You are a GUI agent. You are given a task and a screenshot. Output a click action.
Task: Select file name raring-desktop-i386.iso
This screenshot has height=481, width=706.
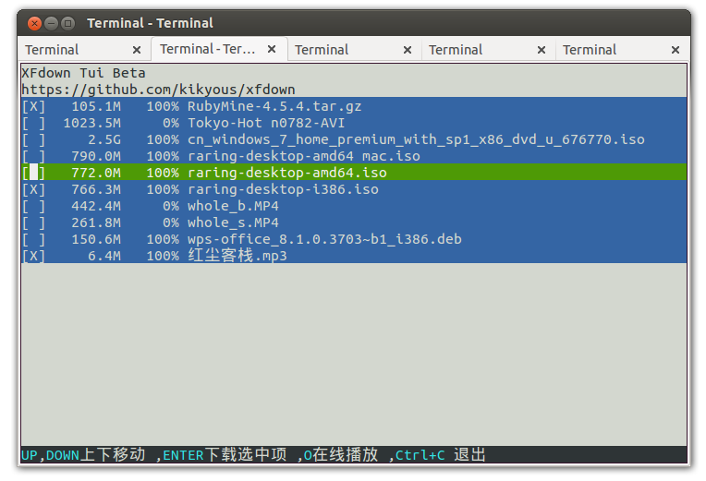(283, 189)
